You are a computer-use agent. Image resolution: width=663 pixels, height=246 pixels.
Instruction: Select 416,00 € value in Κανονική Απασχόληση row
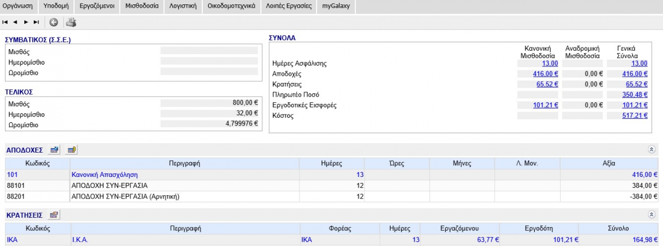tap(645, 175)
